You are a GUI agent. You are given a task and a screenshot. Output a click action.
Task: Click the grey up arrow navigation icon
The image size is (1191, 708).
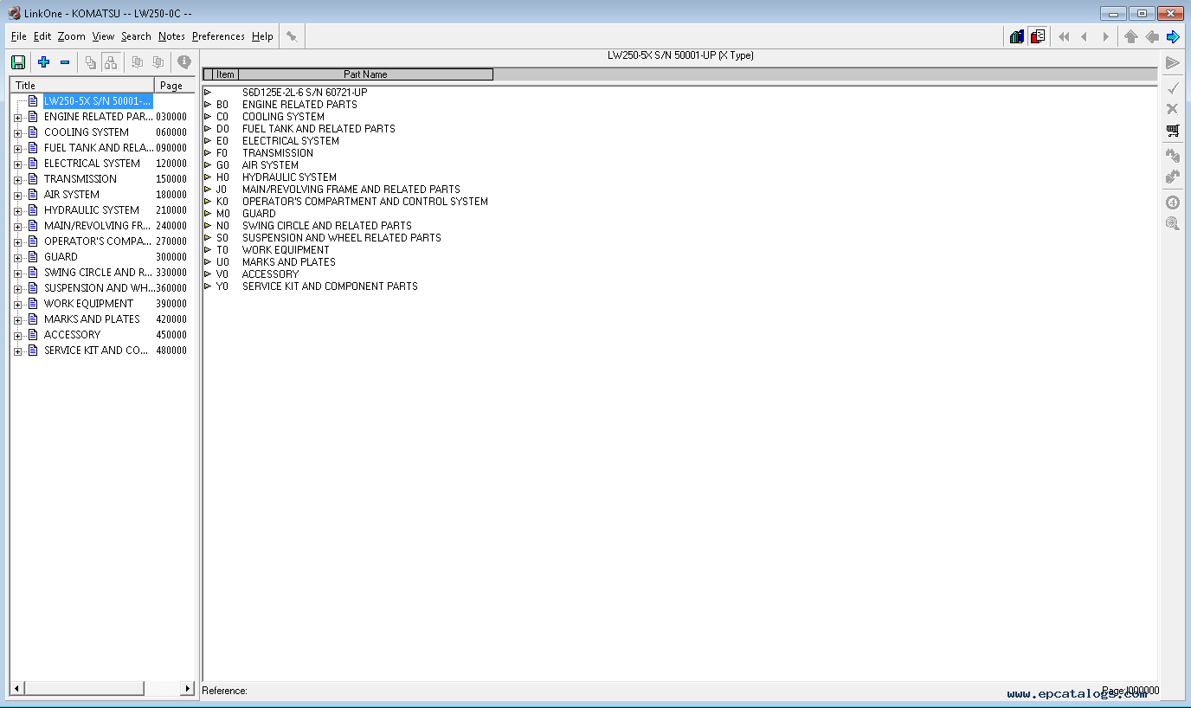coord(1130,36)
